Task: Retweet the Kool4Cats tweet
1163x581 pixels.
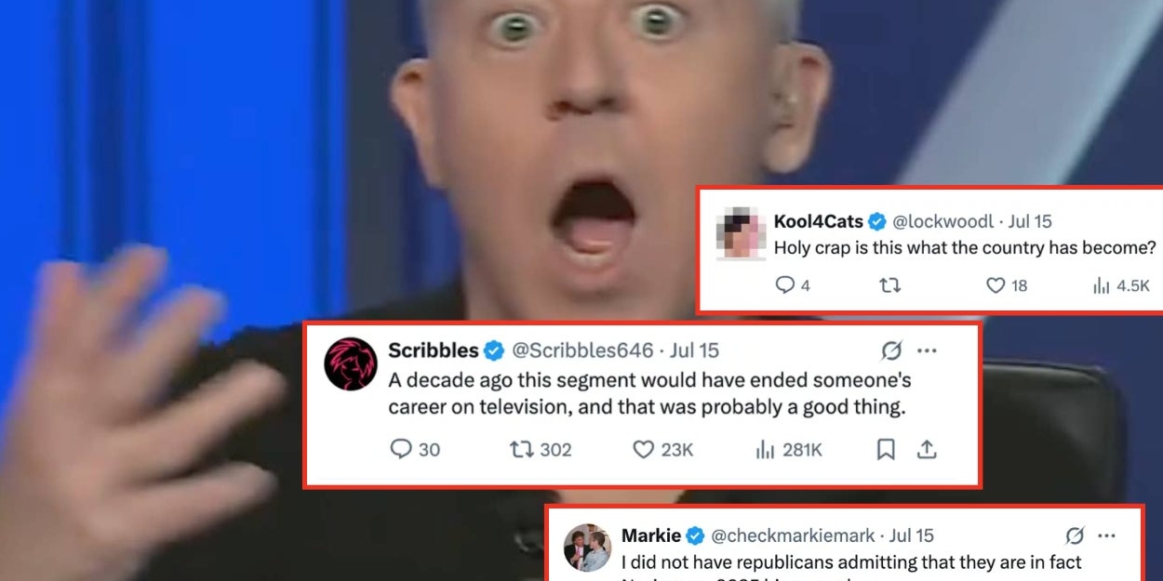Action: tap(890, 285)
